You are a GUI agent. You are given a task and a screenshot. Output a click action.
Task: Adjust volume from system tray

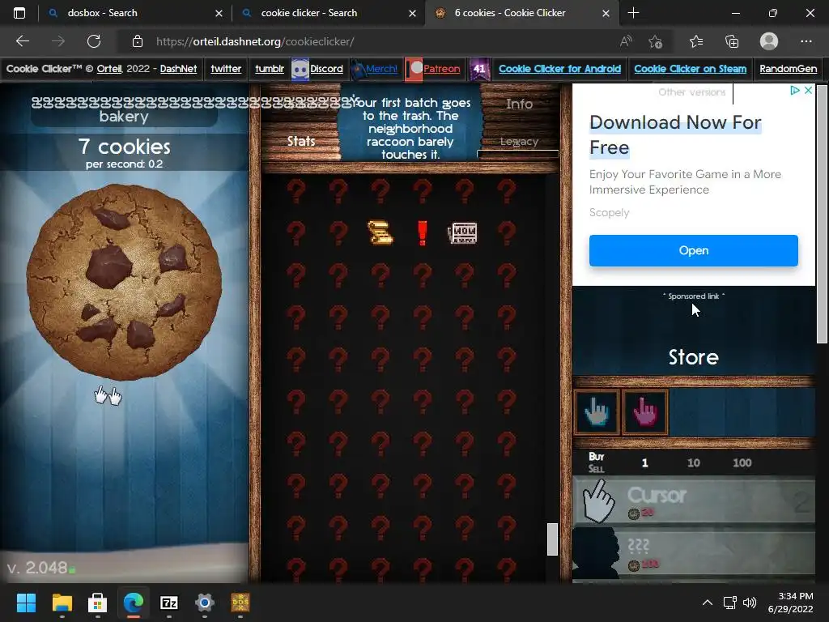coord(749,603)
